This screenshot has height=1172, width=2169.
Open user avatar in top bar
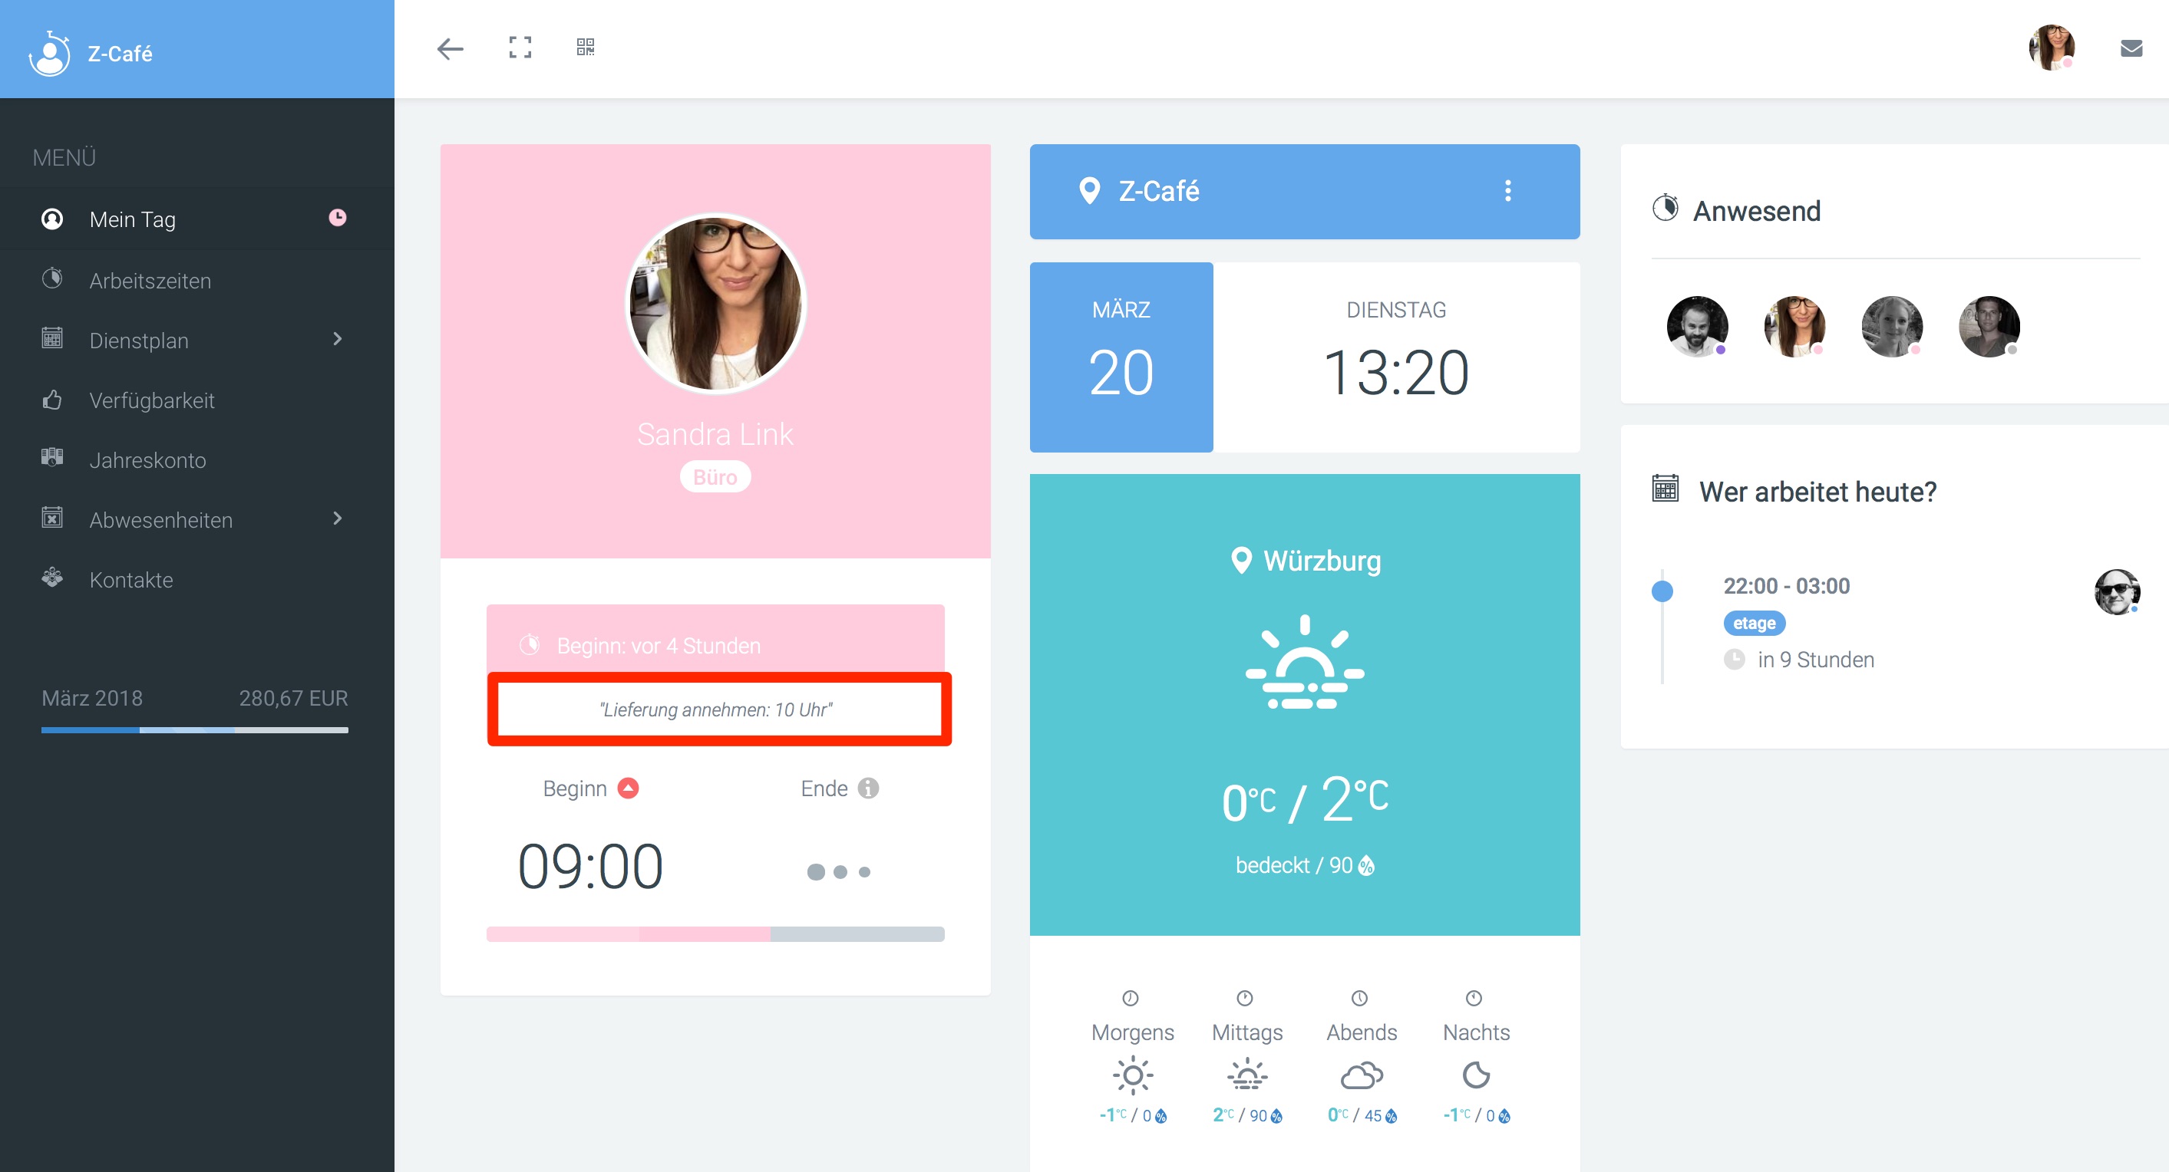coord(2051,47)
